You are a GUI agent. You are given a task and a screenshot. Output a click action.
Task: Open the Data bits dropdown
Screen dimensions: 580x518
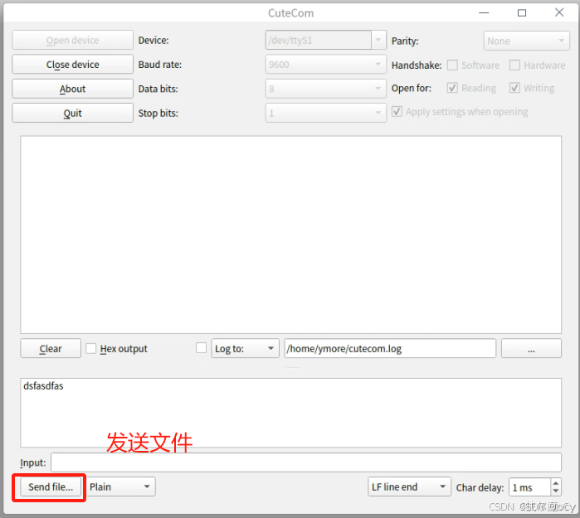pos(326,89)
